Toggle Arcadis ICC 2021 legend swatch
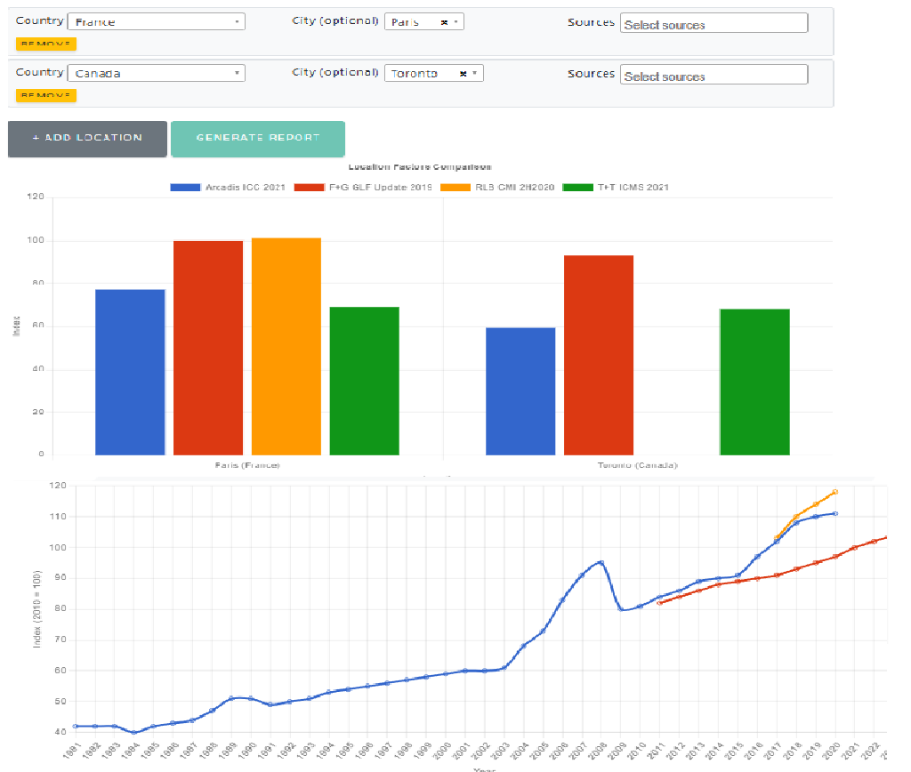The width and height of the screenshot is (911, 772). 186,187
